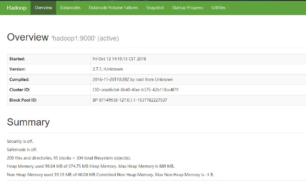Open the Startup Progress tab

click(188, 8)
